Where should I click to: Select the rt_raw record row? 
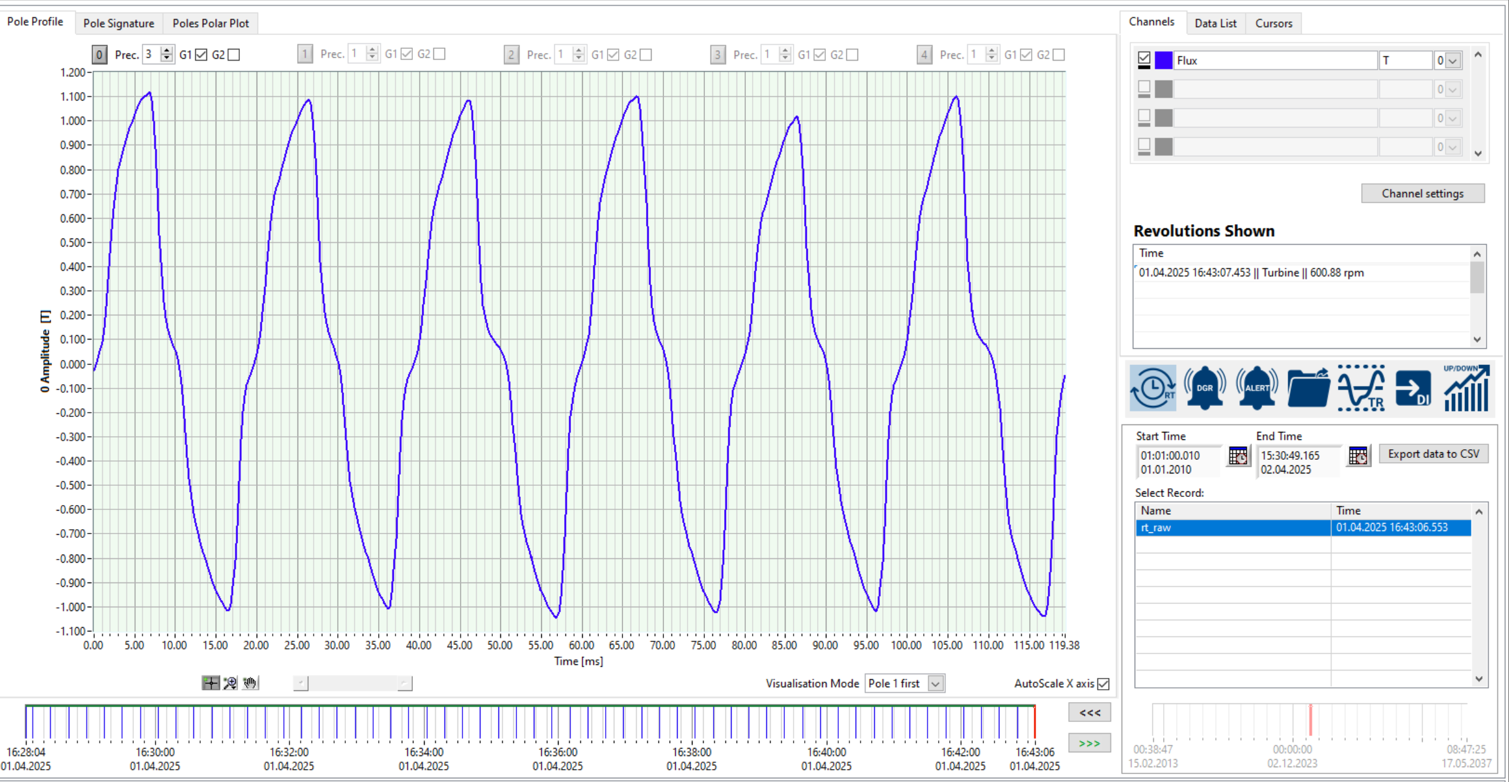point(1303,527)
